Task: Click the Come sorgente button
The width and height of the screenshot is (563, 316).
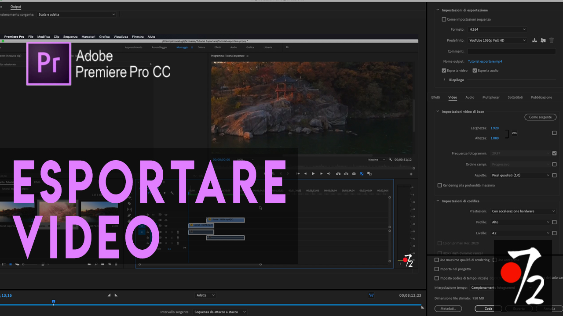Action: click(540, 117)
